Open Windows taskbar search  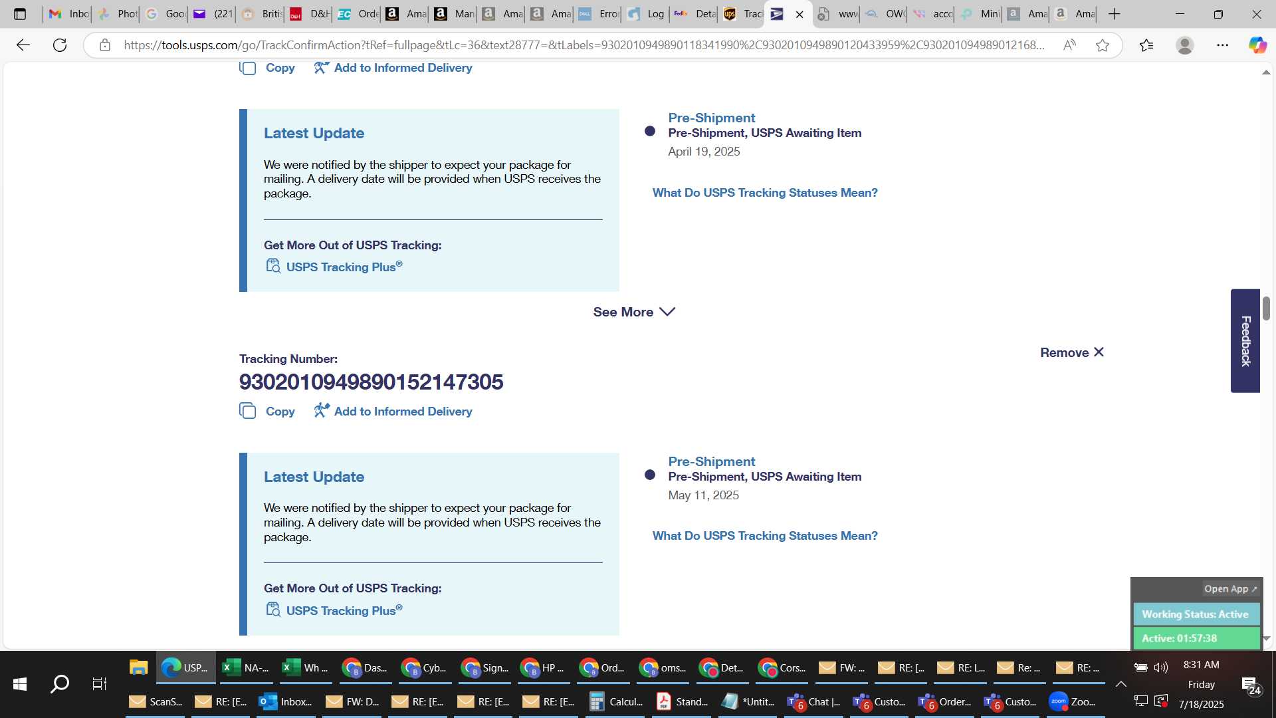(x=60, y=683)
